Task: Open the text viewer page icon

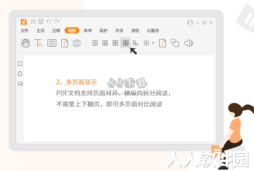Action: click(x=65, y=43)
